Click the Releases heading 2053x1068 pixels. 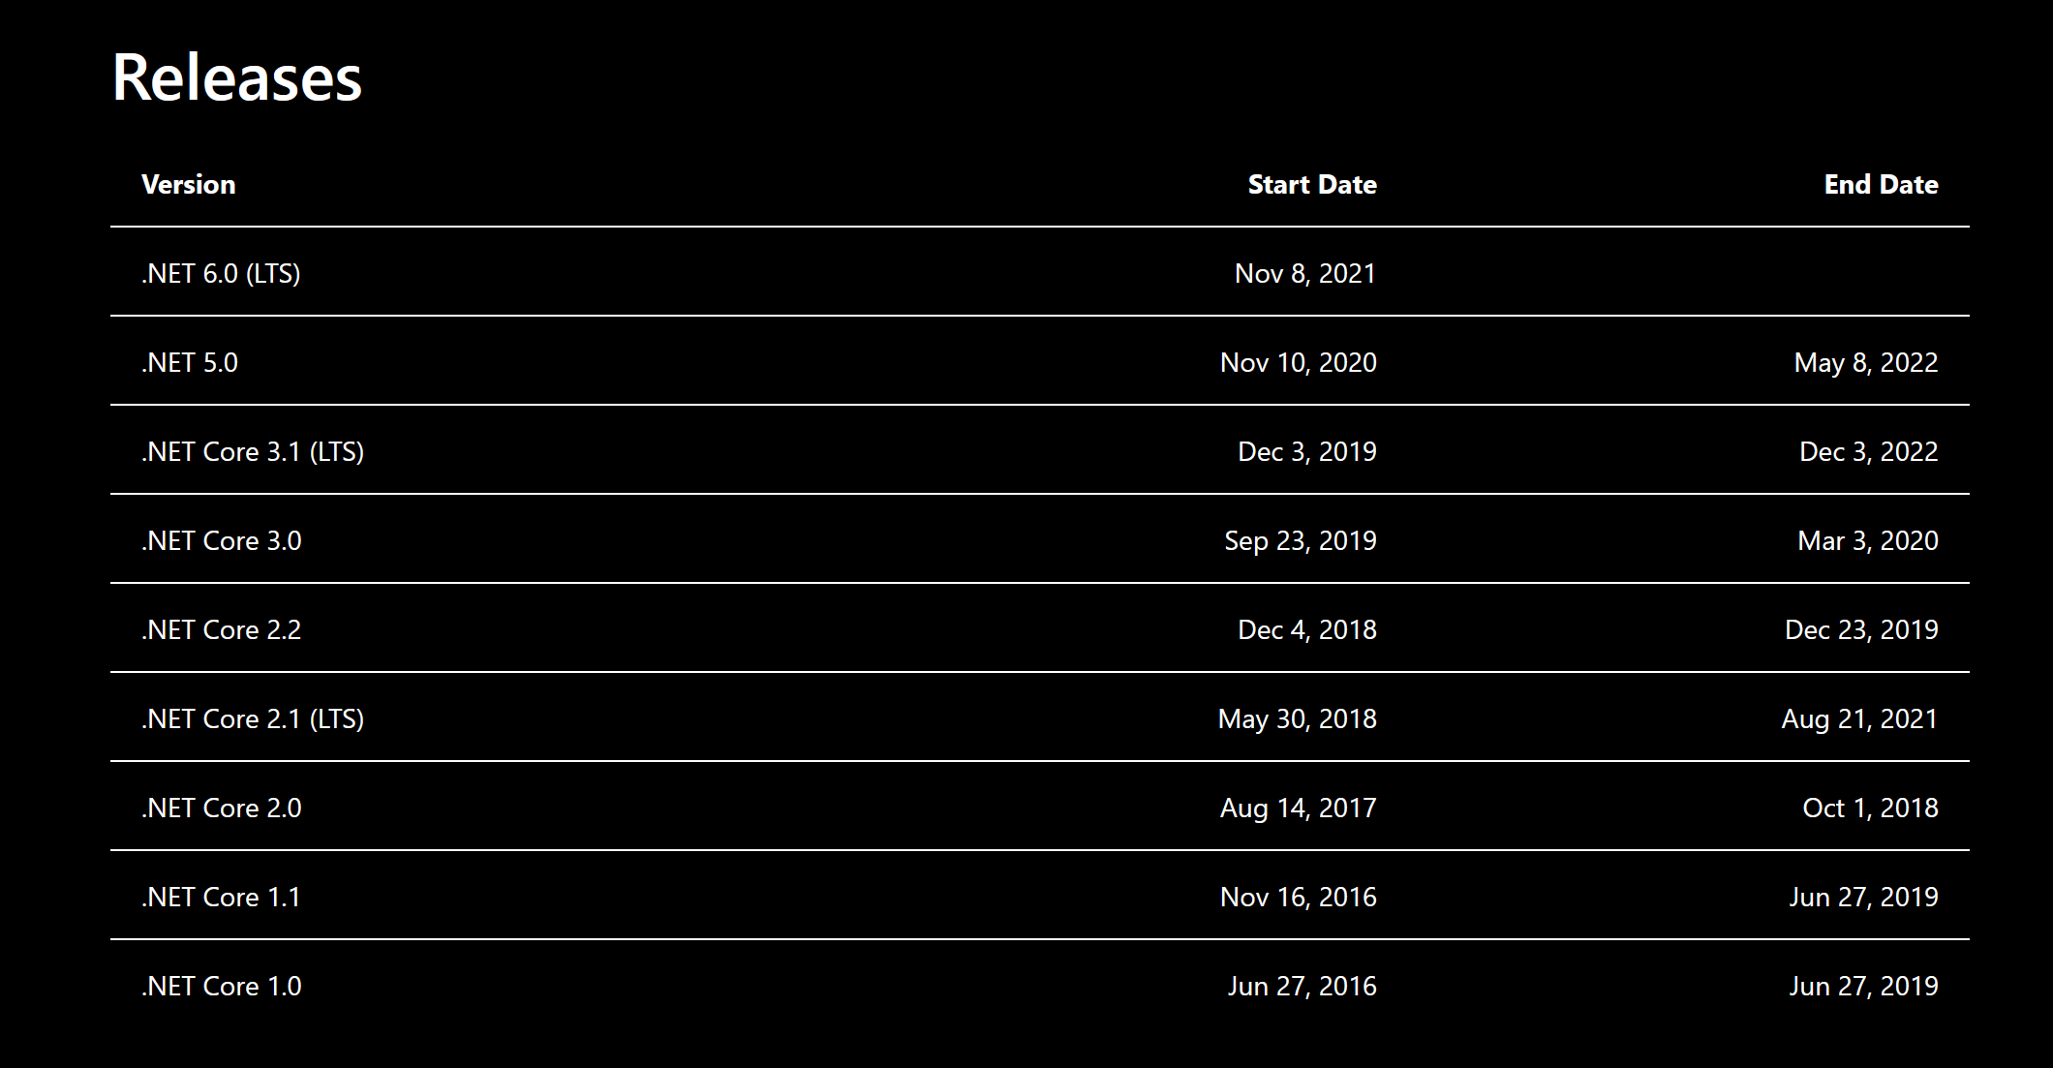click(x=237, y=77)
